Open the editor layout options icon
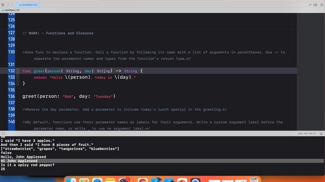 [315, 5]
